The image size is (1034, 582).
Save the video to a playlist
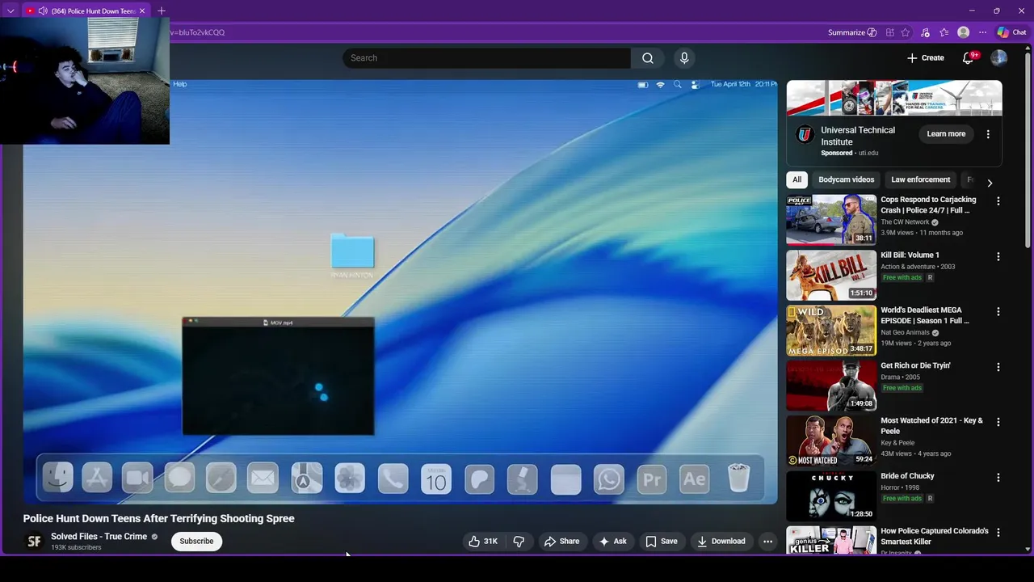(x=661, y=542)
